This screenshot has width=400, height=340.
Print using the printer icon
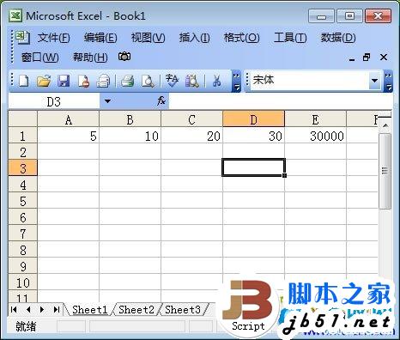point(127,81)
